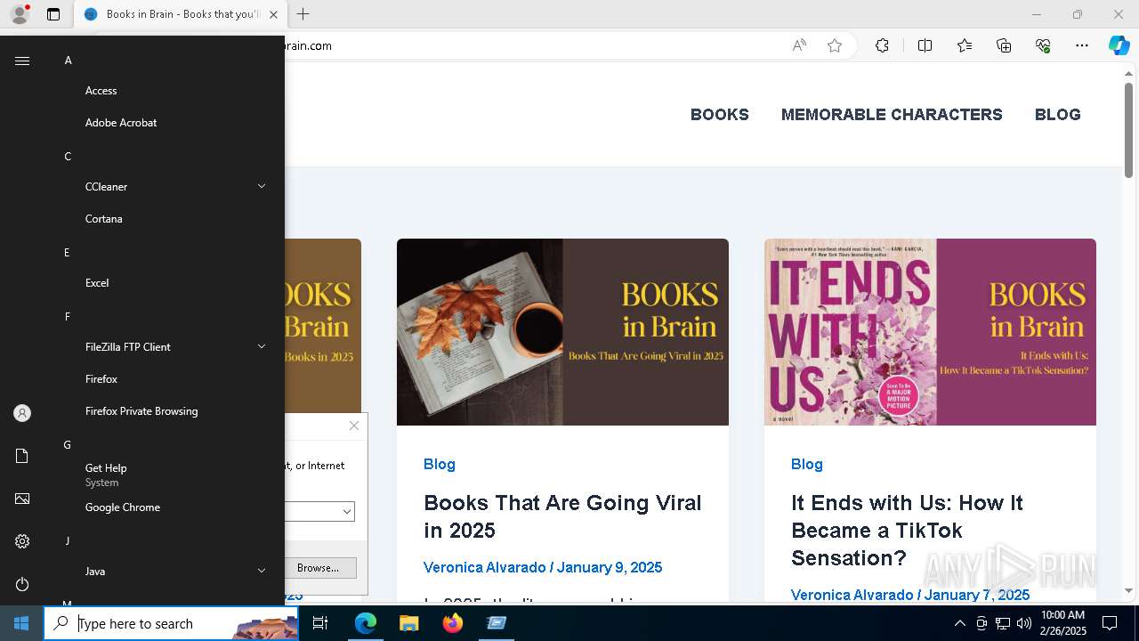Open Edge Settings and more menu

(x=1082, y=45)
